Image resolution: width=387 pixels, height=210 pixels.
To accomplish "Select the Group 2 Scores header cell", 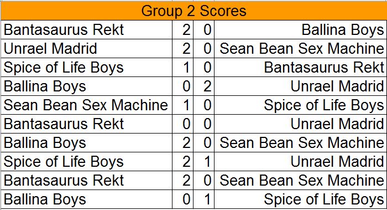I will click(193, 11).
